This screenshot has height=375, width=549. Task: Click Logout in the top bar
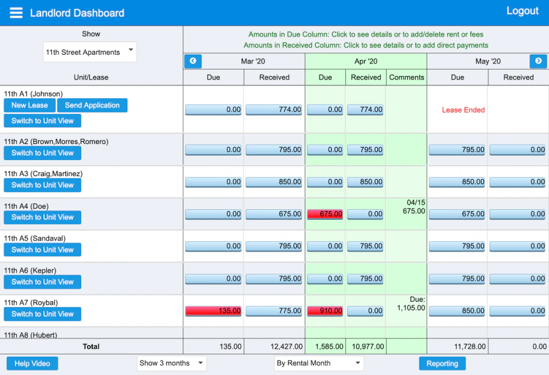coord(522,10)
